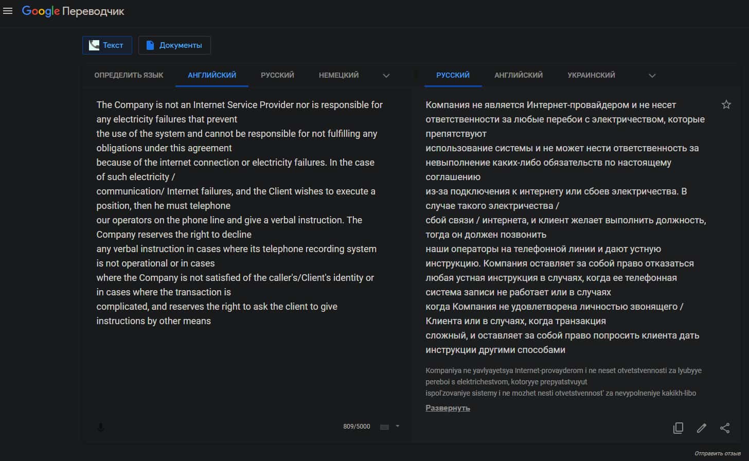Viewport: 749px width, 461px height.
Task: Expand the source language list chevron
Action: (386, 76)
